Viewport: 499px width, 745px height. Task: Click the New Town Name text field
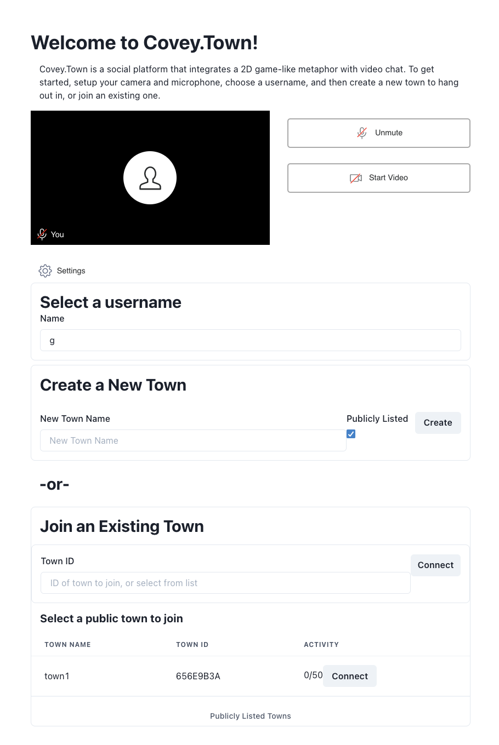point(193,440)
